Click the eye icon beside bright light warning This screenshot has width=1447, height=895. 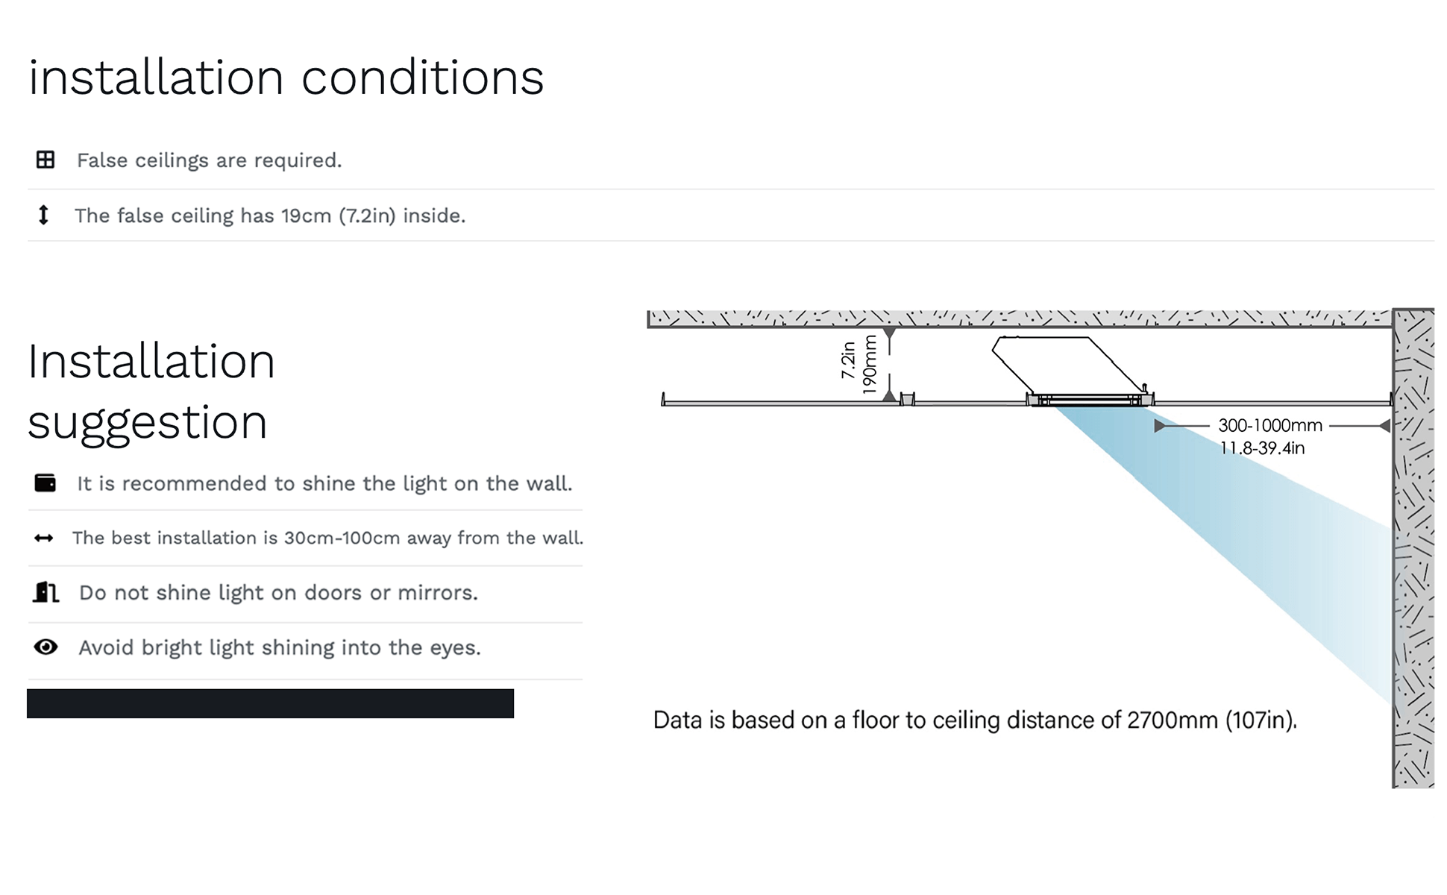click(x=45, y=647)
